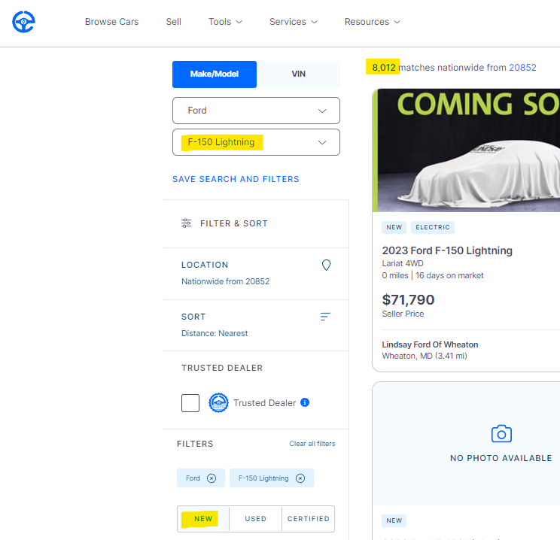Click the Filter & Sort sliders icon
This screenshot has height=540, width=560.
(186, 223)
